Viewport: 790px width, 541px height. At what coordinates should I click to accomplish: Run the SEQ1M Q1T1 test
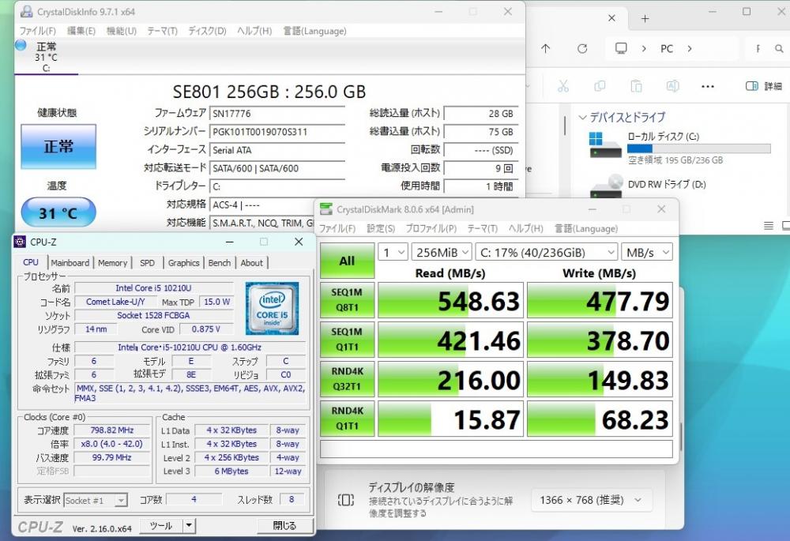[347, 340]
